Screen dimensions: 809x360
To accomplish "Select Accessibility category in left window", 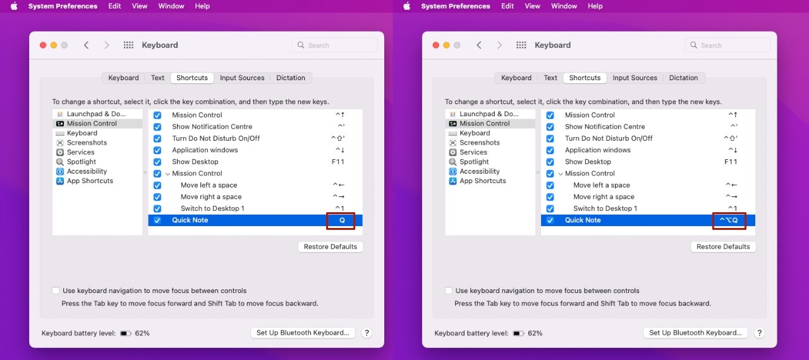I will coord(97,171).
